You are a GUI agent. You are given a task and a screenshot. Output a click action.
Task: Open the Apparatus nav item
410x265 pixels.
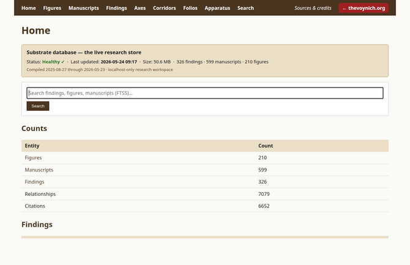(217, 8)
